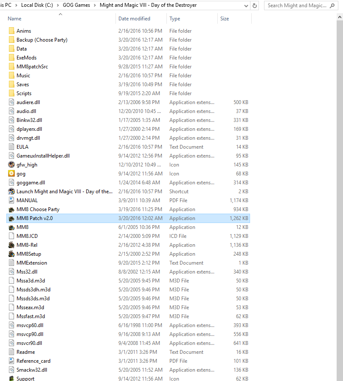The width and height of the screenshot is (343, 381).
Task: Navigate to GOG Games in breadcrumb
Action: tap(76, 5)
